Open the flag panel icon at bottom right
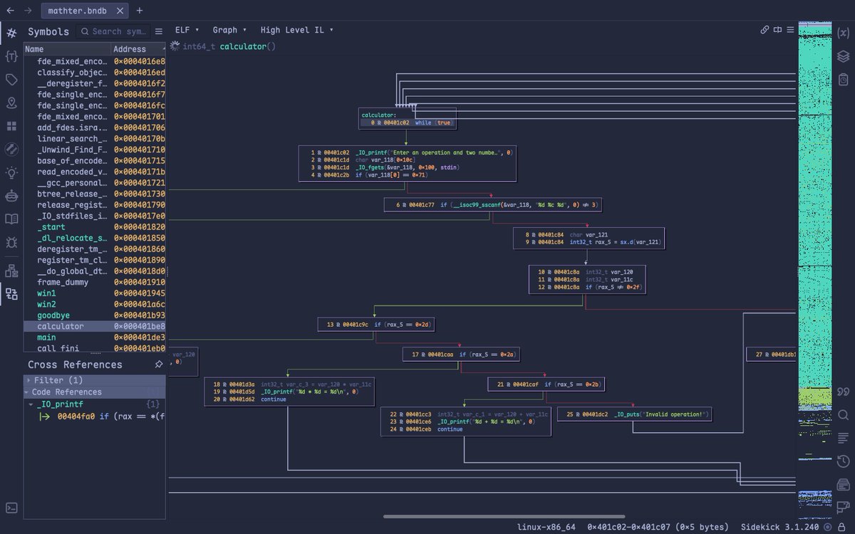This screenshot has width=855, height=534. (843, 508)
